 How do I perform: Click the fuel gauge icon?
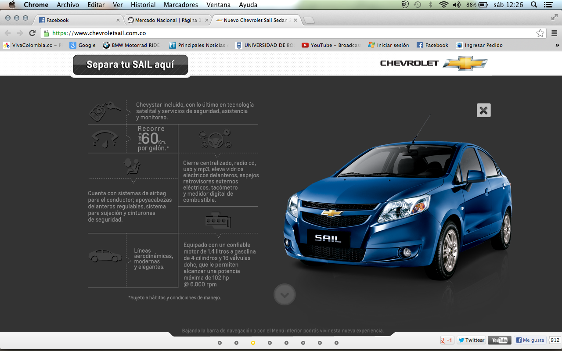[x=105, y=139]
